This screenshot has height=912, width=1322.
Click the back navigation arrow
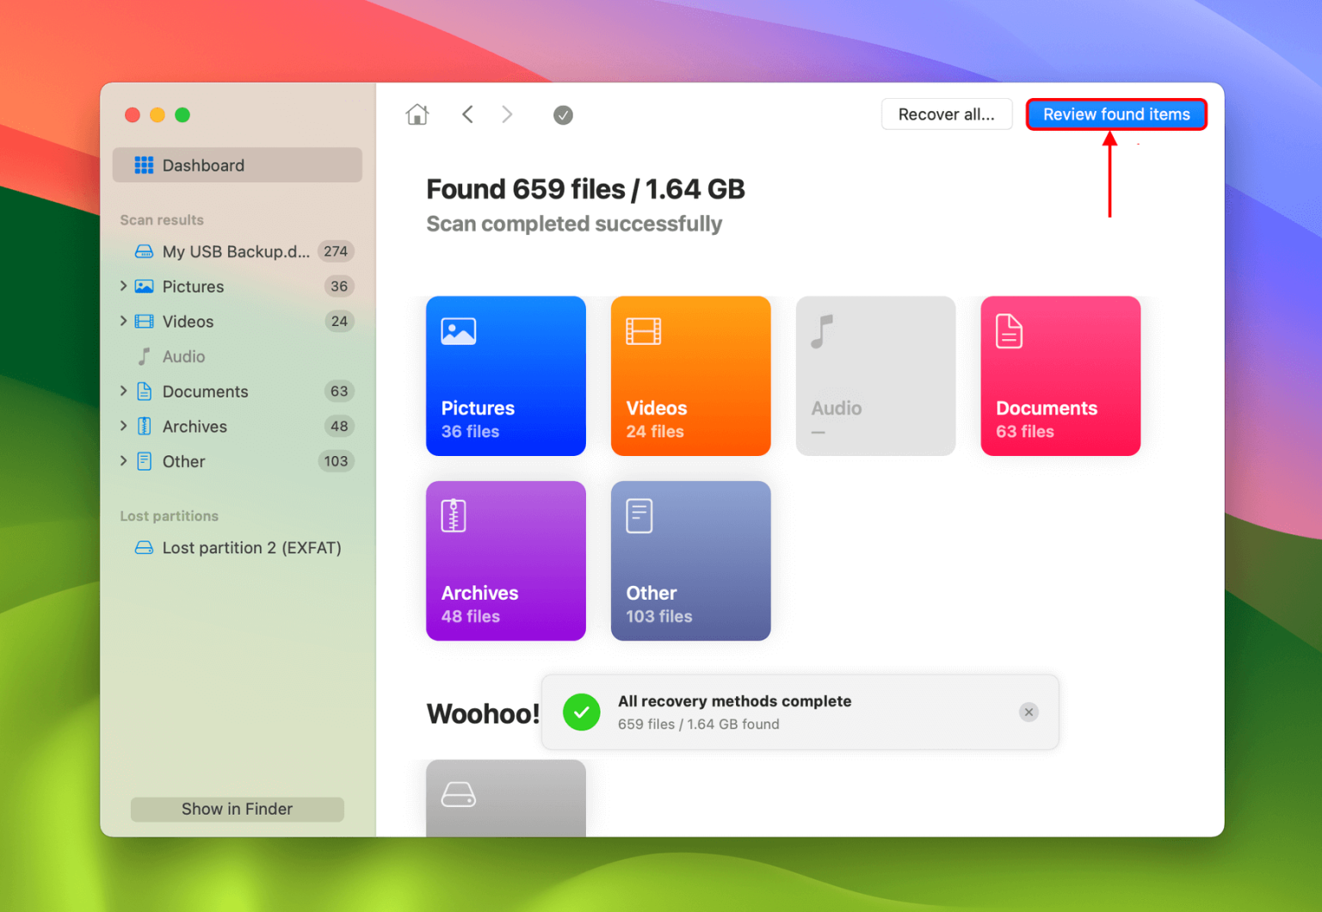coord(467,114)
